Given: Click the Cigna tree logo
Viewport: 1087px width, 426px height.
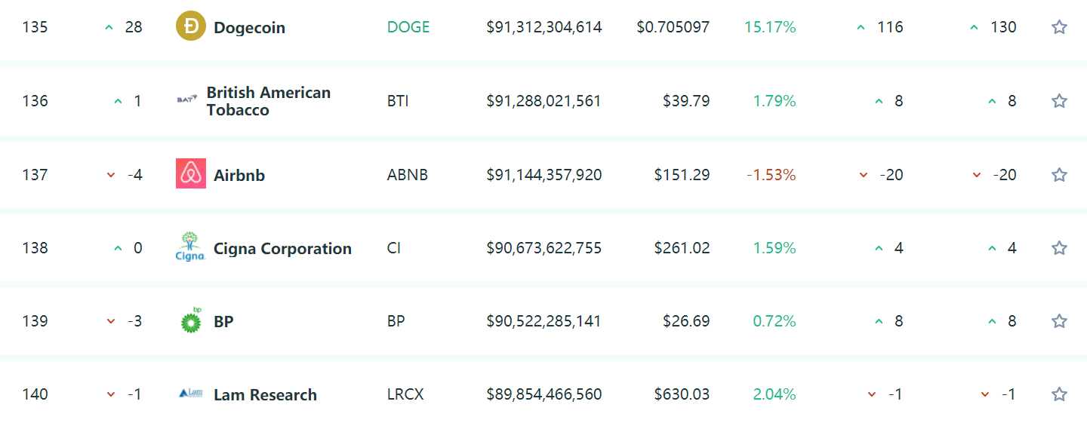Looking at the screenshot, I should point(190,247).
